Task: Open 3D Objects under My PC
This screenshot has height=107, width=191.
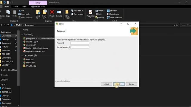Action: (6, 88)
